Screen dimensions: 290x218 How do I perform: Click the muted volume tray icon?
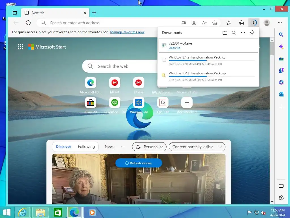click(263, 213)
